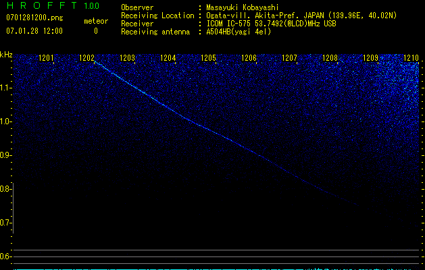
Task: Click the Receiving Location label
Action: point(157,16)
